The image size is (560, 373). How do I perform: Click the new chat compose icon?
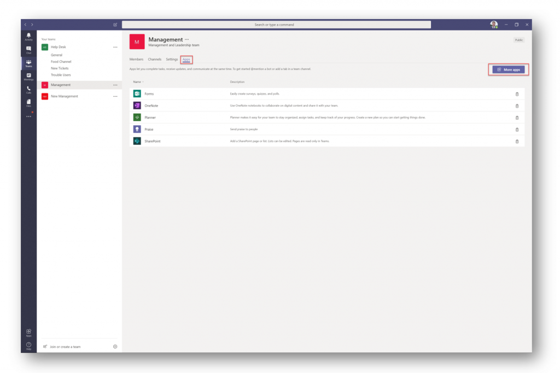115,25
